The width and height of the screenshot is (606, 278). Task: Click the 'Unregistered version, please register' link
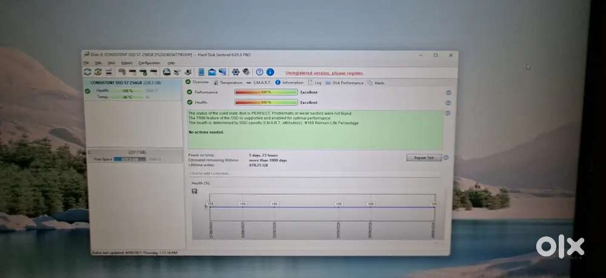pos(325,73)
